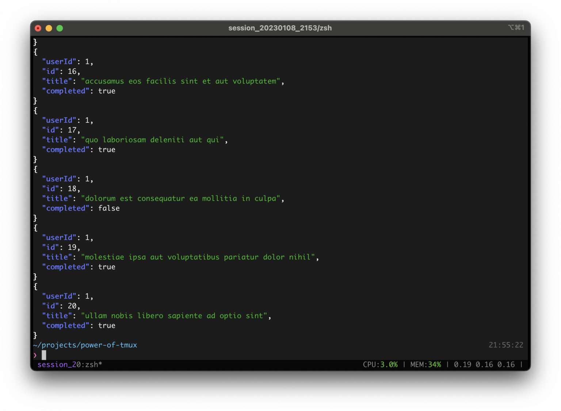Select the title "ullam nobis libero sapiente ad optio sint"
Viewport: 561px width, 411px height.
pos(174,316)
